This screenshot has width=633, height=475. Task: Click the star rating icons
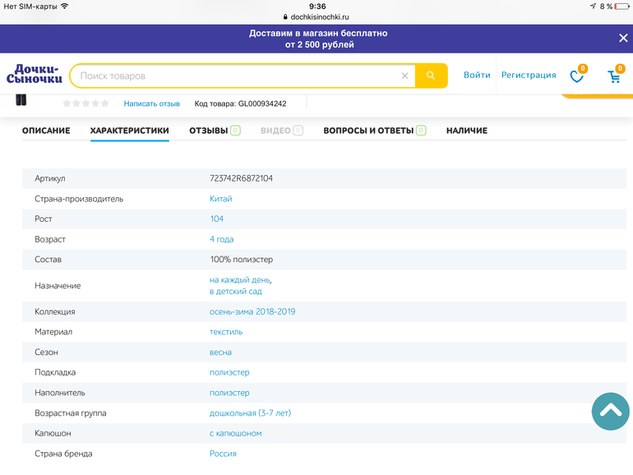tap(86, 104)
